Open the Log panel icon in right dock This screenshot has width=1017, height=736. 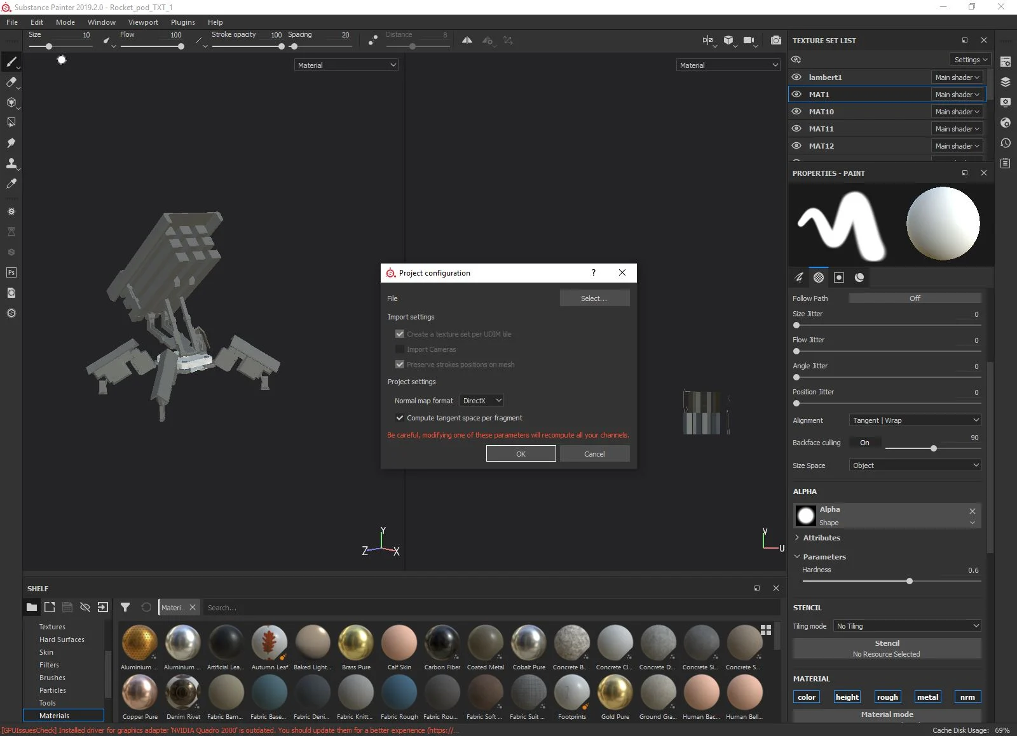tap(1006, 163)
